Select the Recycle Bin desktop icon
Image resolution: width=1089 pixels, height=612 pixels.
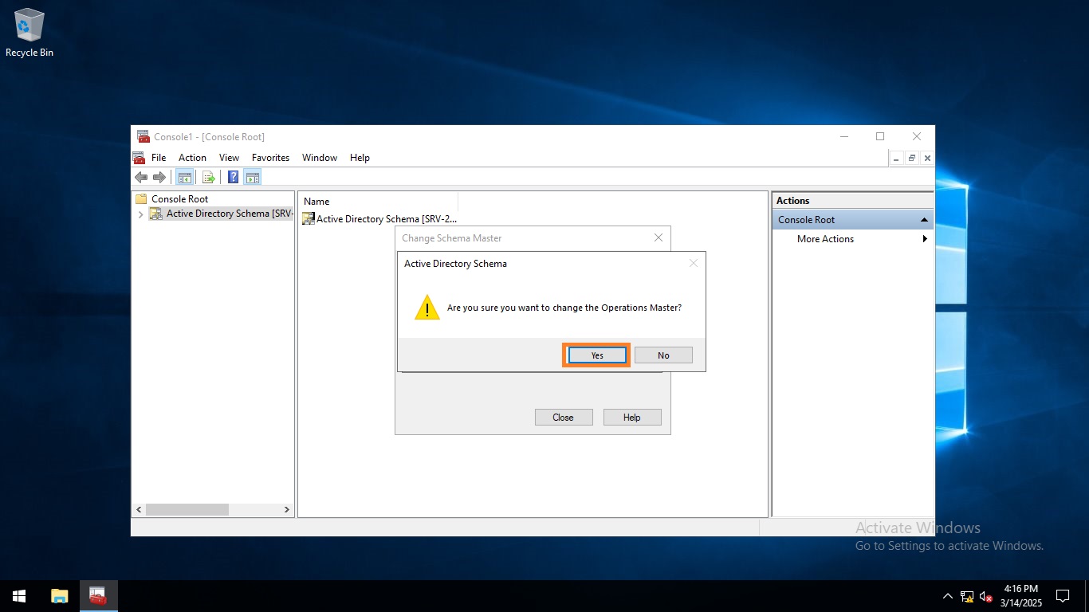pyautogui.click(x=29, y=33)
